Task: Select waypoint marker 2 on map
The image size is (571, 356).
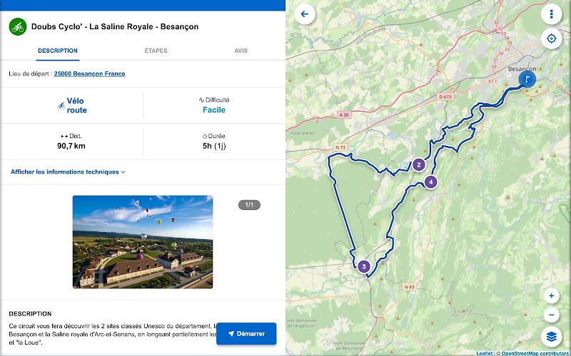Action: [419, 165]
